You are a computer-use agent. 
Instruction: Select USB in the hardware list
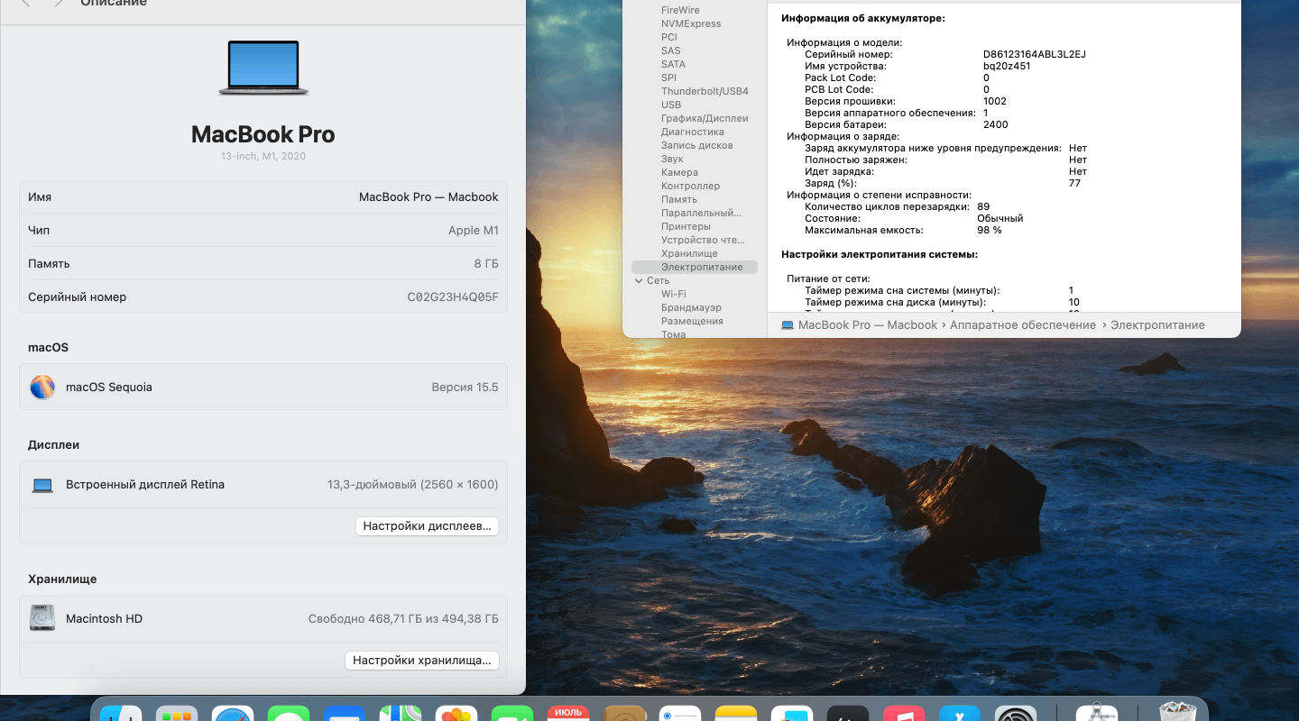670,105
